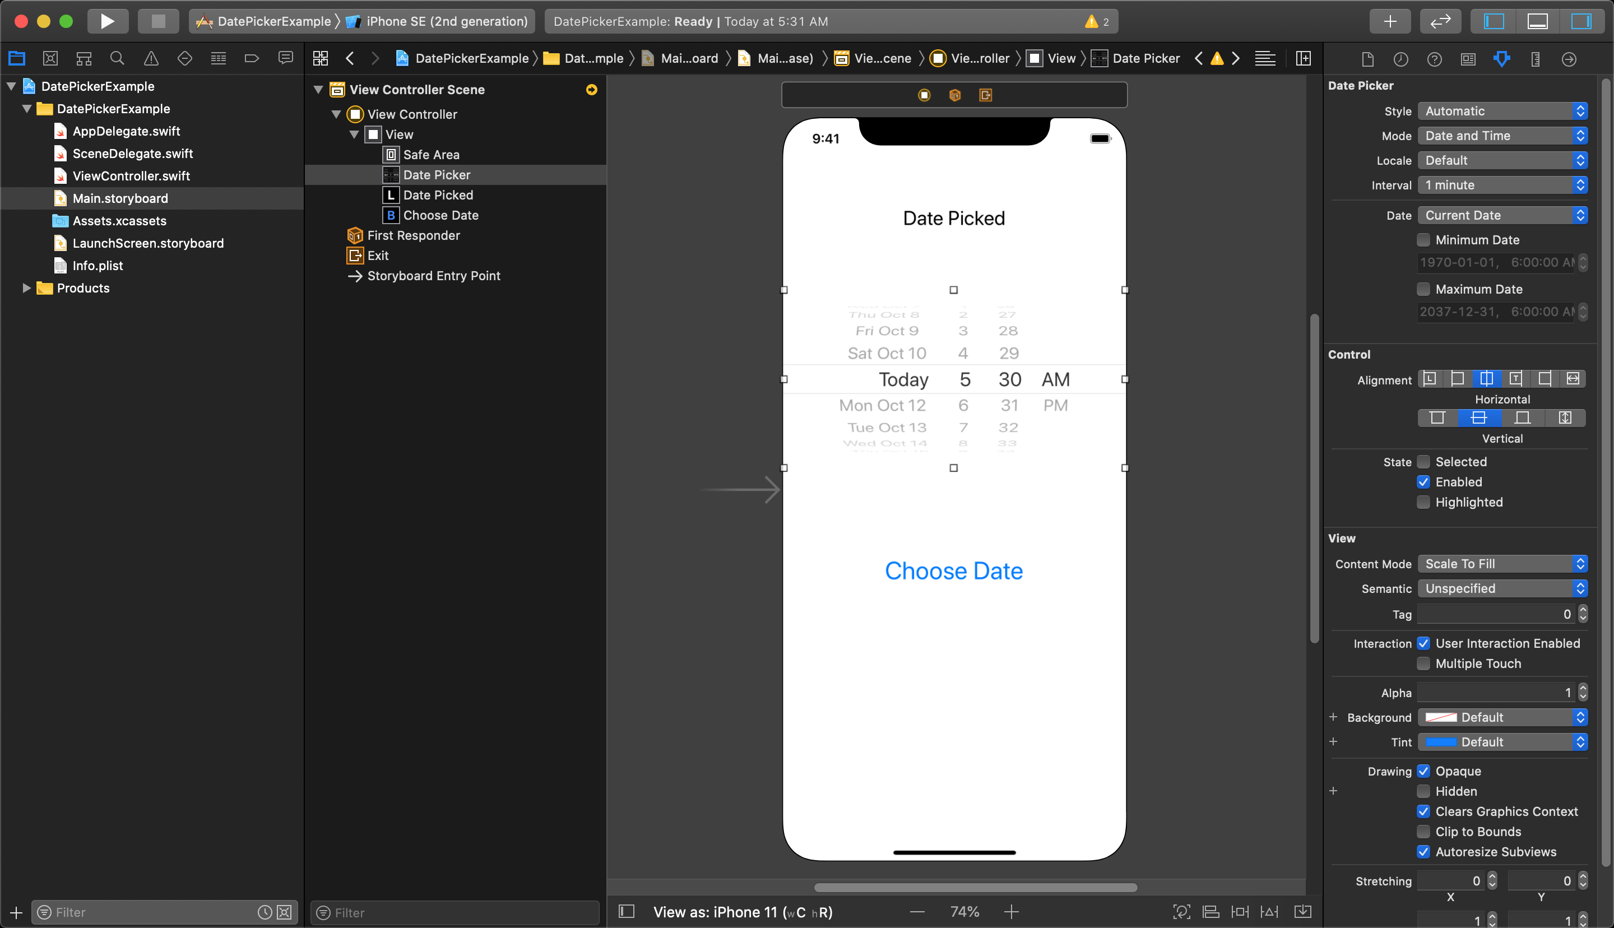This screenshot has width=1614, height=928.
Task: Open the Mode dropdown for Date Picker
Action: (x=1502, y=135)
